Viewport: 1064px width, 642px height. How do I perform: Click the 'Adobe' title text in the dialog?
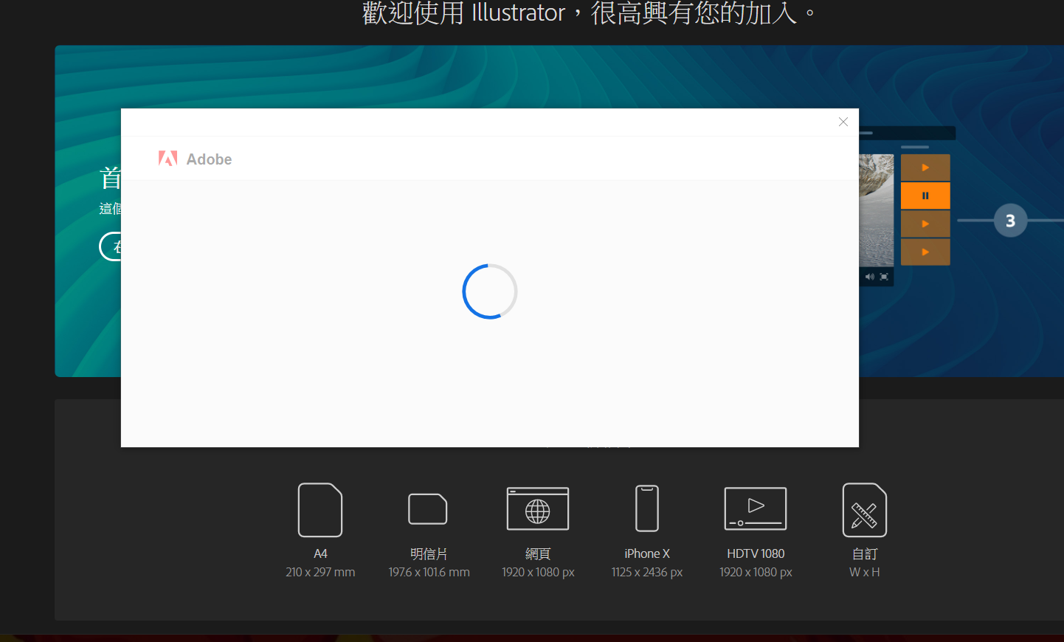pyautogui.click(x=209, y=159)
